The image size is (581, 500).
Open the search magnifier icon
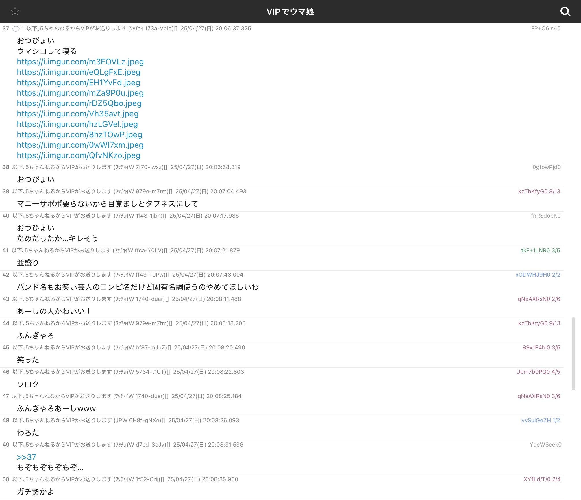pyautogui.click(x=565, y=12)
